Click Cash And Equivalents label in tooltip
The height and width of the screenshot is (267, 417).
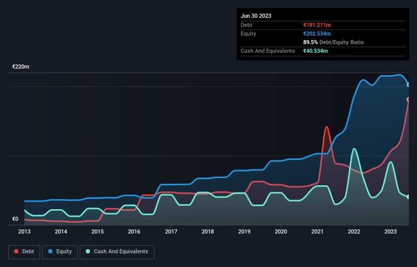tap(268, 51)
